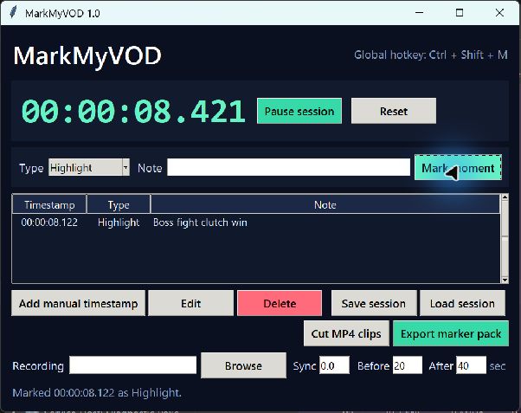Viewport: 521px width, 413px height.
Task: Close the MarkMyVOD window
Action: click(x=499, y=13)
